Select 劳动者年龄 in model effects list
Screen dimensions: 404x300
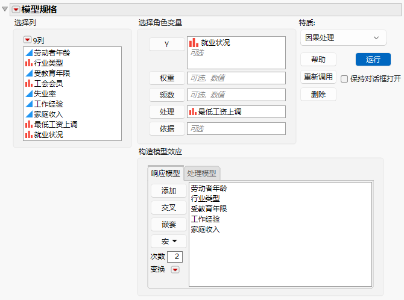[209, 188]
